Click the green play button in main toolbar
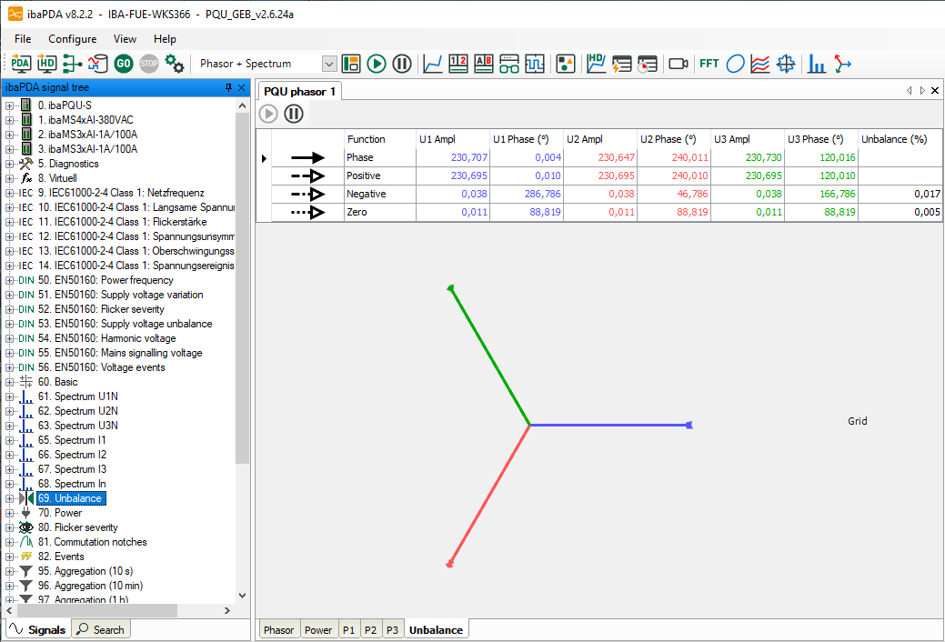Viewport: 945px width, 642px height. 377,64
